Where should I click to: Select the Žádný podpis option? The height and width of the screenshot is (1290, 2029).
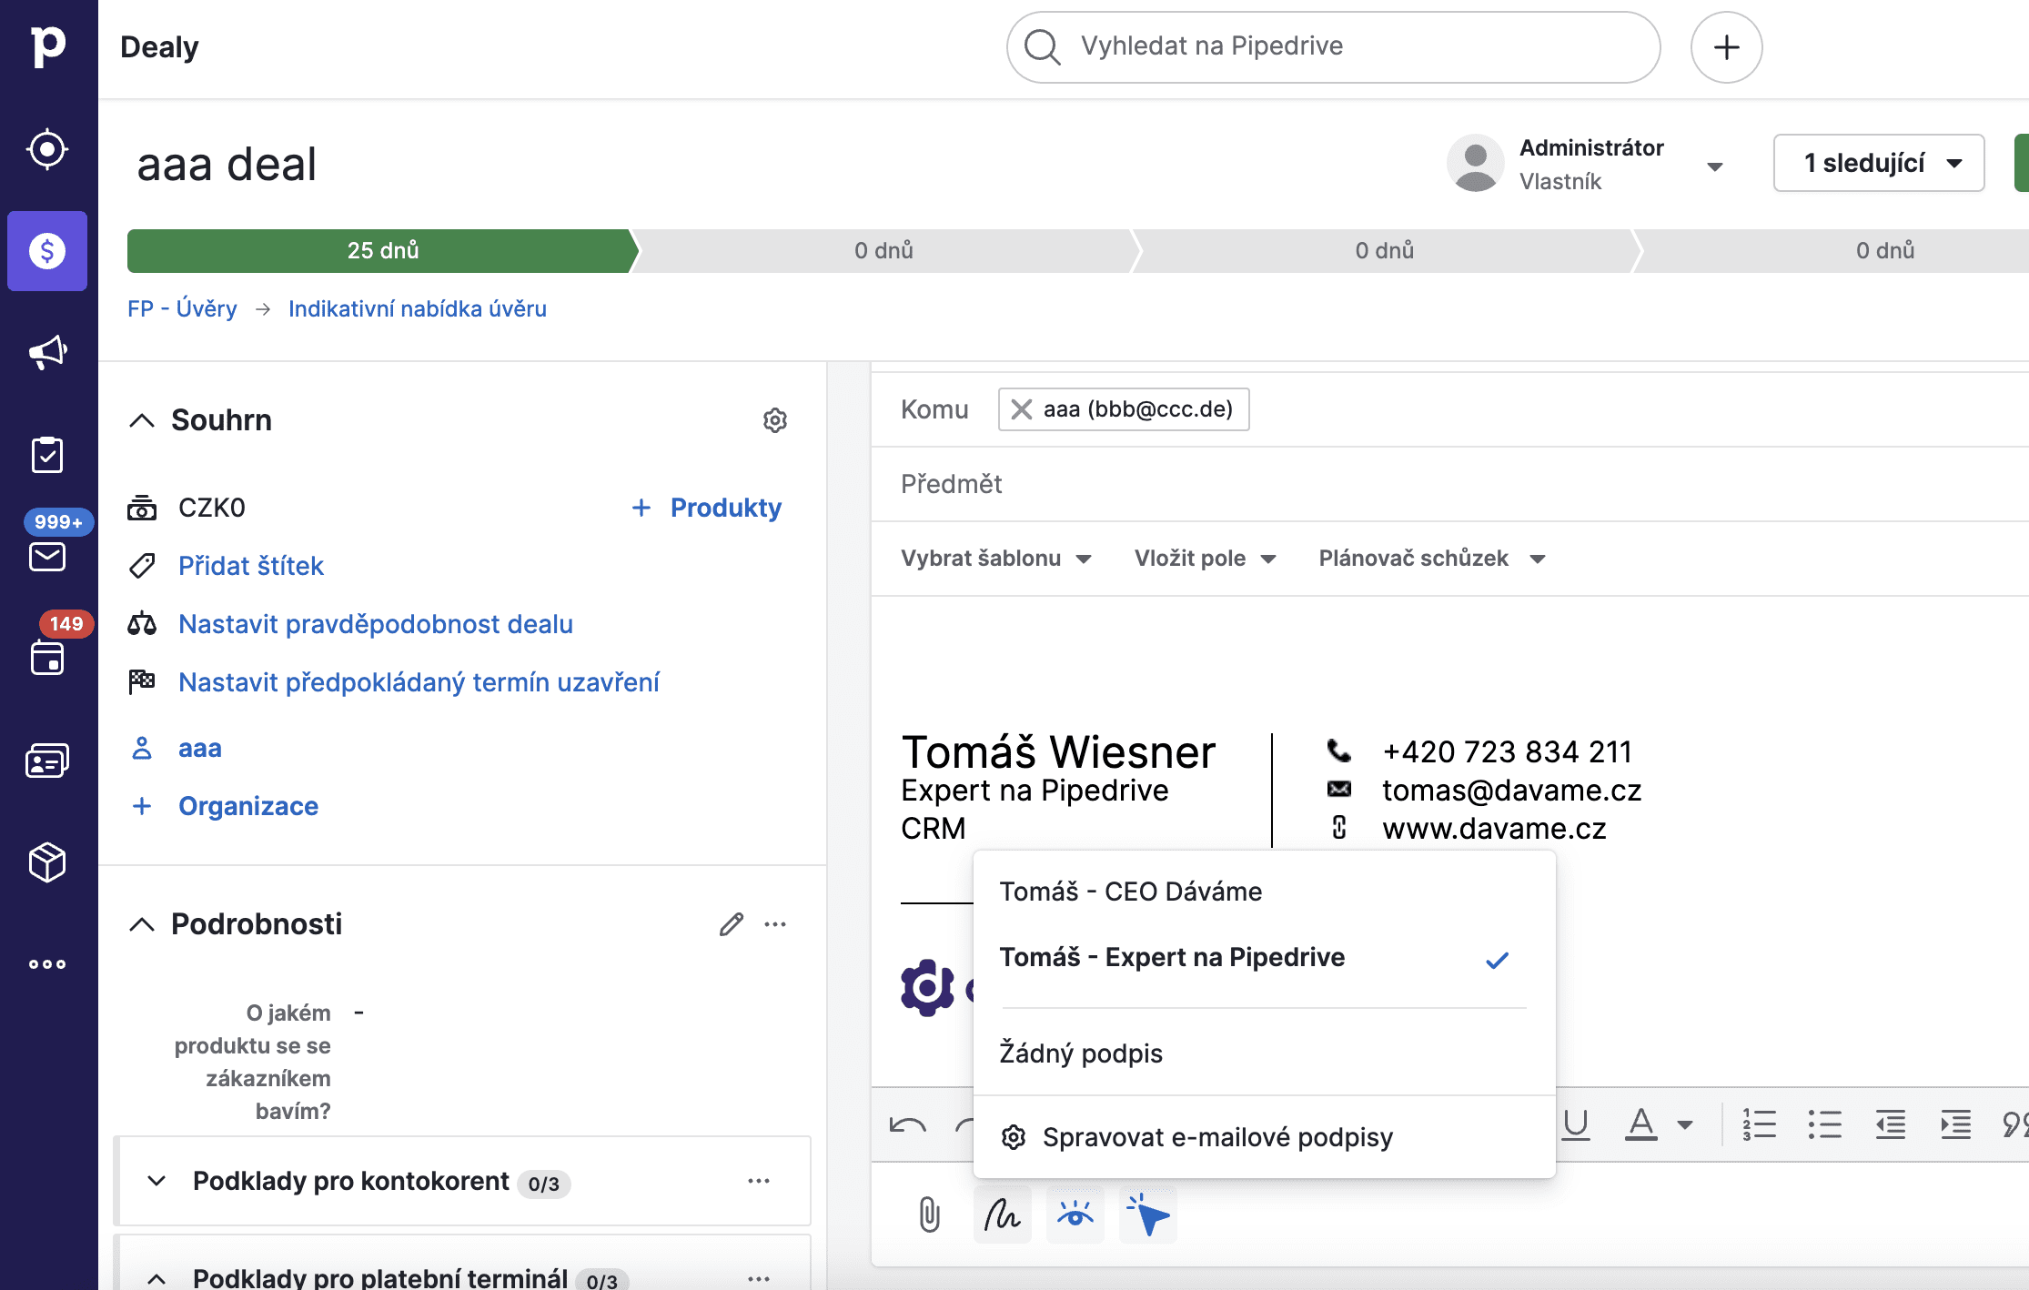point(1081,1053)
